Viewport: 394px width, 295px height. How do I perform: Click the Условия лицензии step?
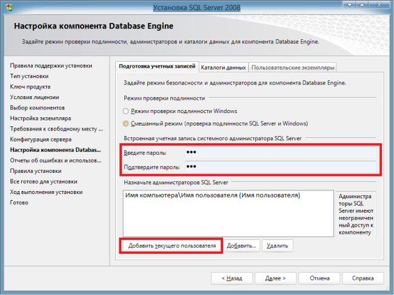point(35,97)
